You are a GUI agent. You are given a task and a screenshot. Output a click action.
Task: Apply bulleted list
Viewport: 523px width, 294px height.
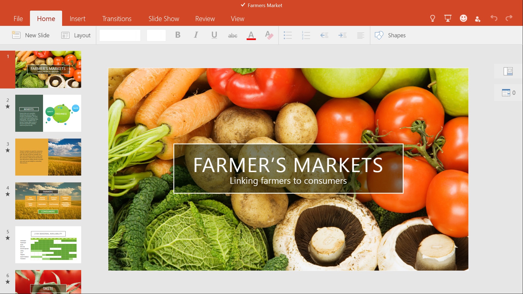(288, 35)
